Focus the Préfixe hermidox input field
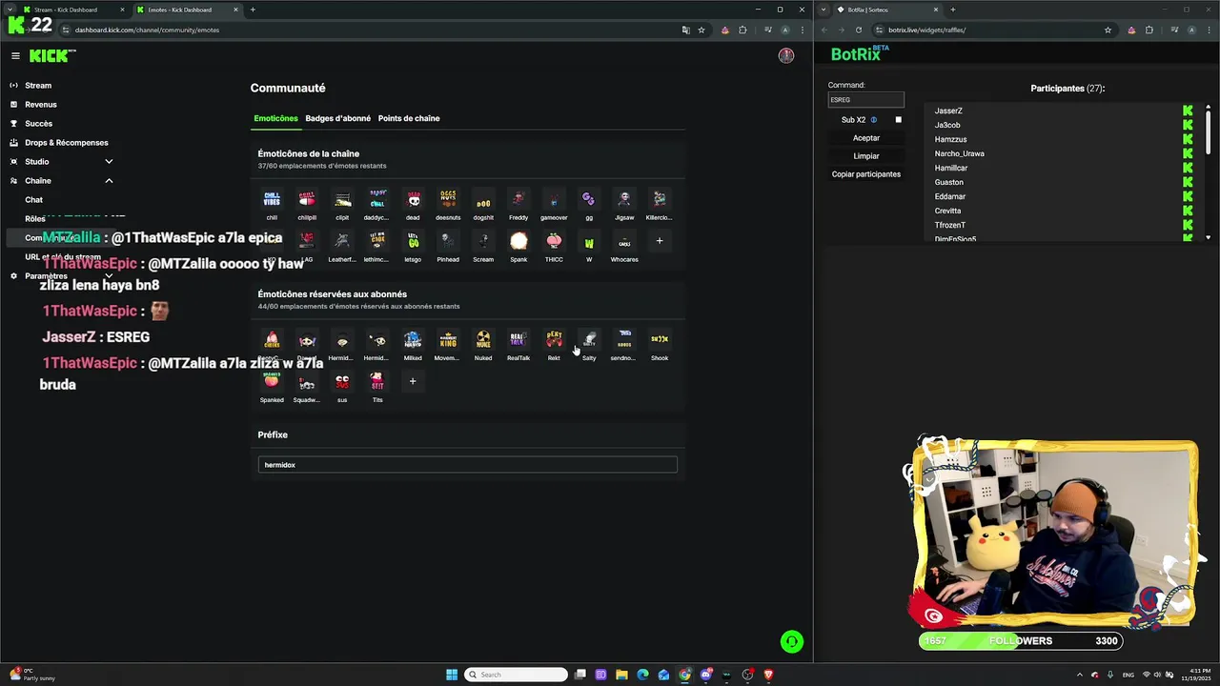1220x686 pixels. tap(467, 465)
